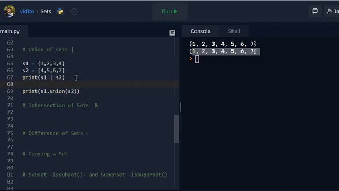Click the Python language icon
The height and width of the screenshot is (191, 339).
(60, 12)
